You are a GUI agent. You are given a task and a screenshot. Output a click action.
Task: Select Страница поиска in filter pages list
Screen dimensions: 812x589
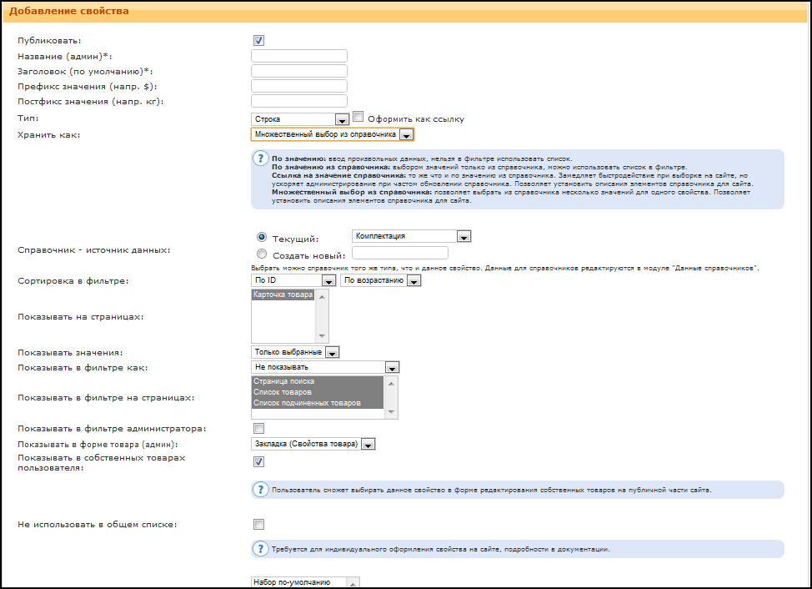coord(318,381)
